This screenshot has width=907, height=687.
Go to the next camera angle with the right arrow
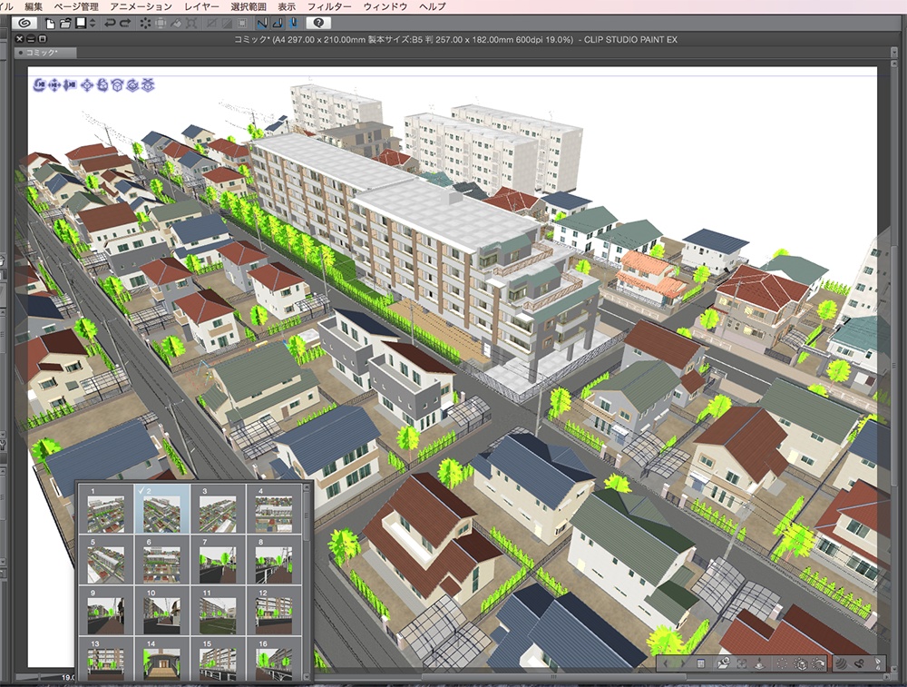coord(682,662)
